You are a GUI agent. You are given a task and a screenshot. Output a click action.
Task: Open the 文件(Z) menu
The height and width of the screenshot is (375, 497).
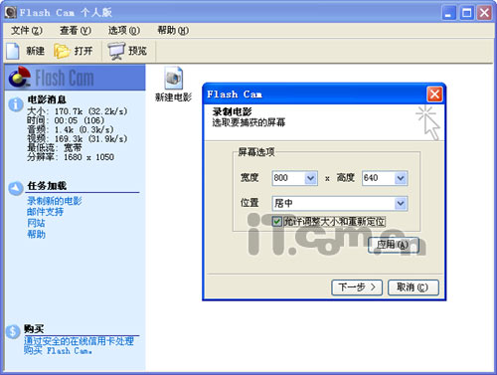(27, 31)
